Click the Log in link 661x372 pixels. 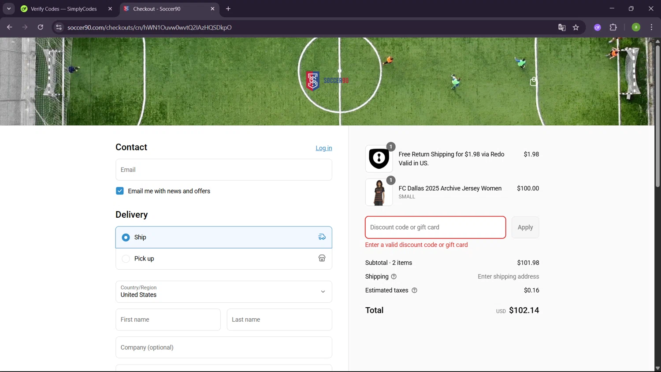324,148
